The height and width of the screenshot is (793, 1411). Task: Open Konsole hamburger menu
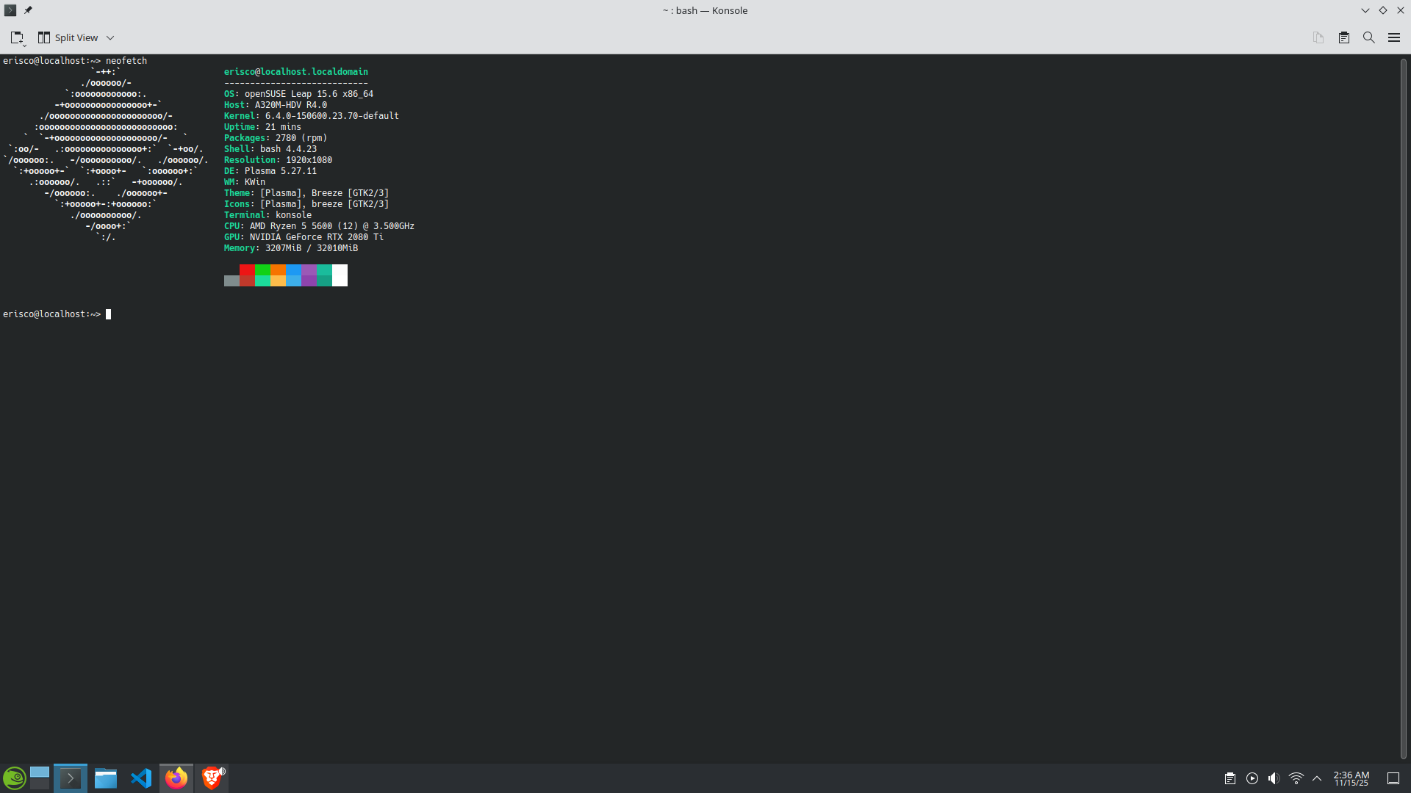click(1393, 37)
